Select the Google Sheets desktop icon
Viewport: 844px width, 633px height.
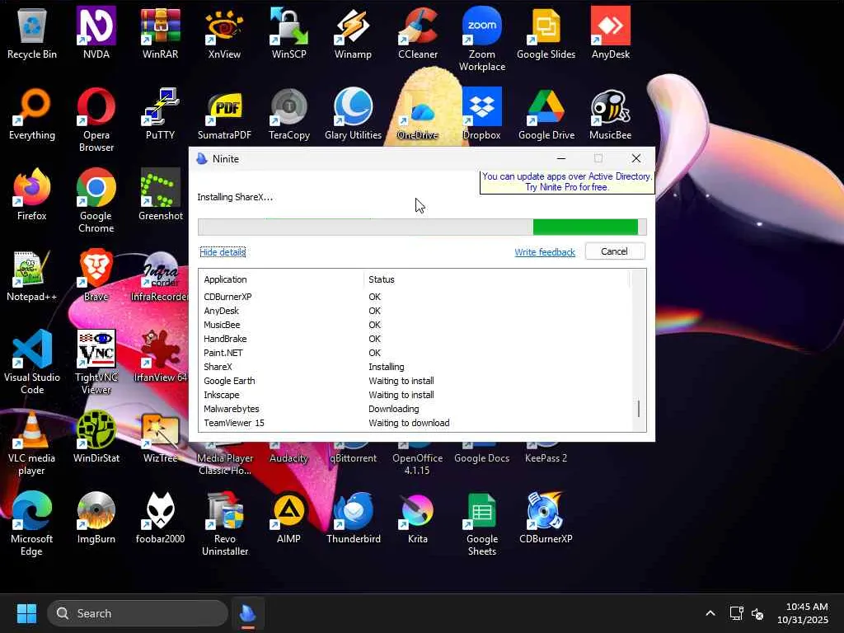point(481,523)
